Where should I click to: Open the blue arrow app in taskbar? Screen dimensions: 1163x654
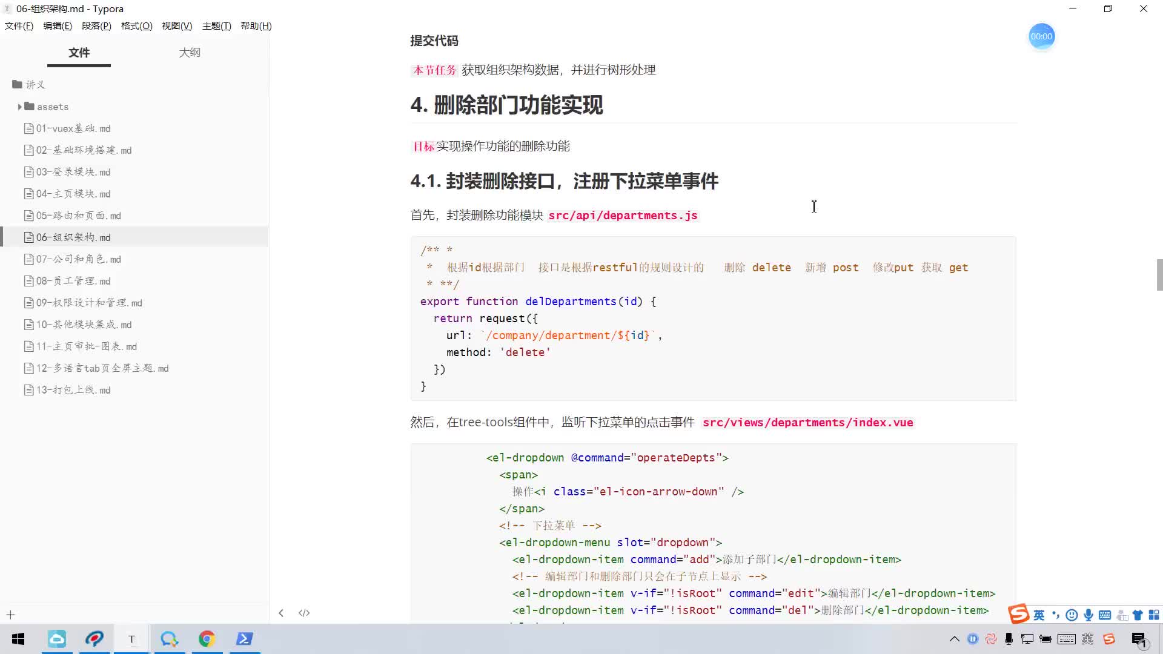245,639
